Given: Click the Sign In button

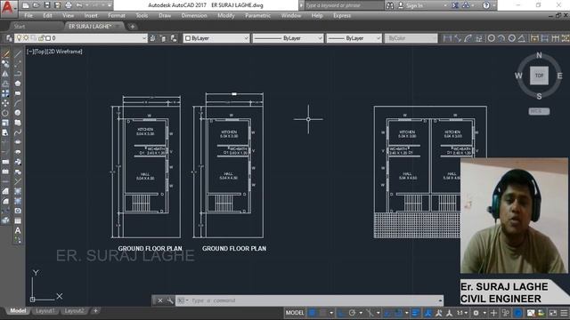Looking at the screenshot, I should 414,5.
